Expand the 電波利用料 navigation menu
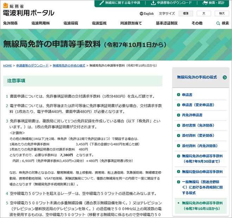This screenshot has height=218, width=232. [39, 23]
